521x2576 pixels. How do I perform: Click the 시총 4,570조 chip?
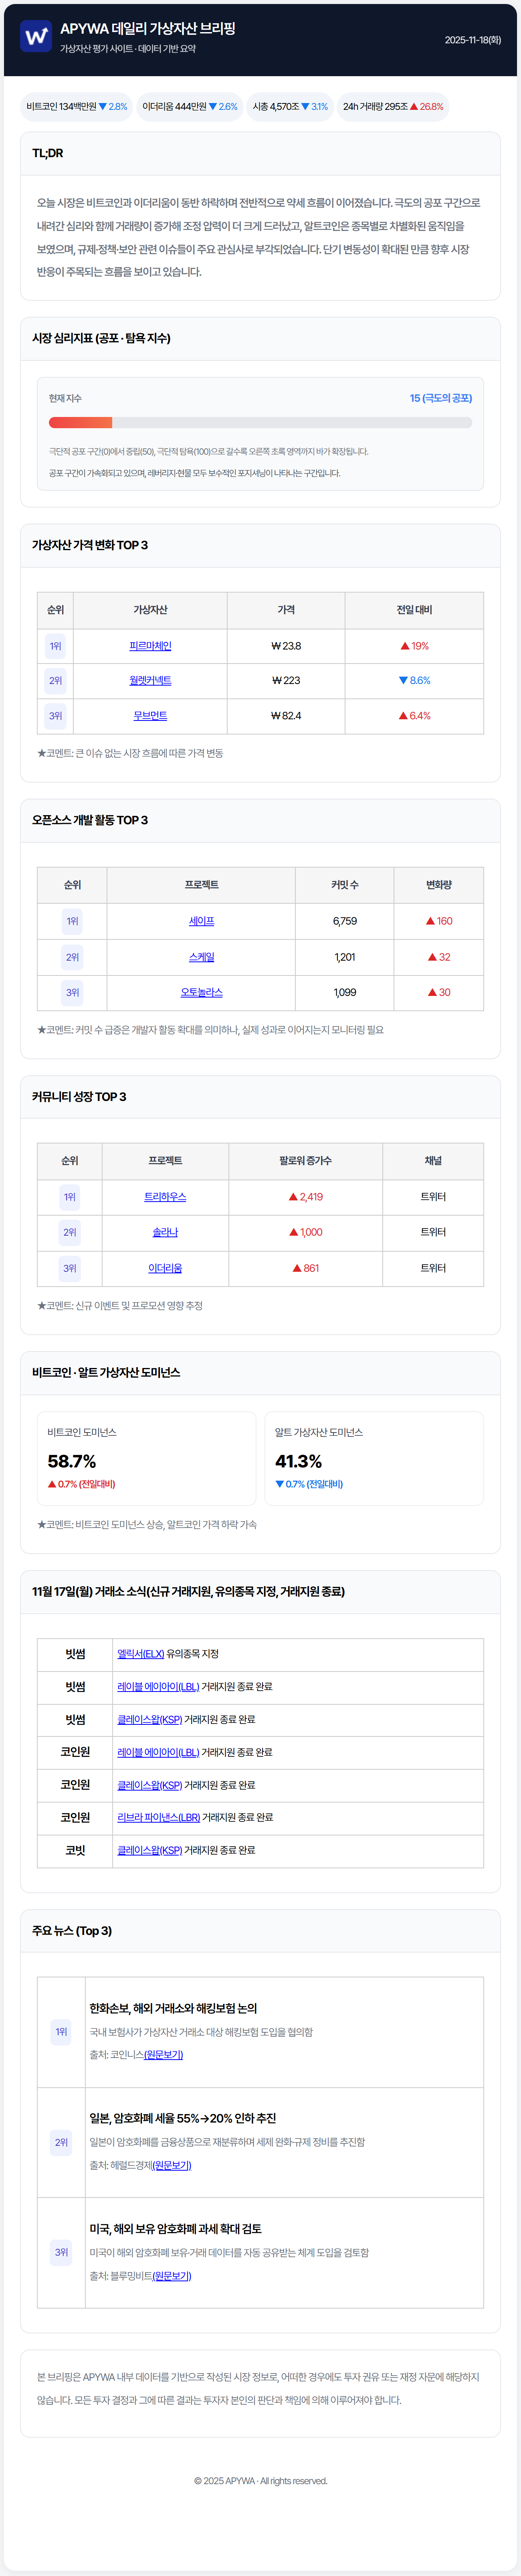(290, 107)
